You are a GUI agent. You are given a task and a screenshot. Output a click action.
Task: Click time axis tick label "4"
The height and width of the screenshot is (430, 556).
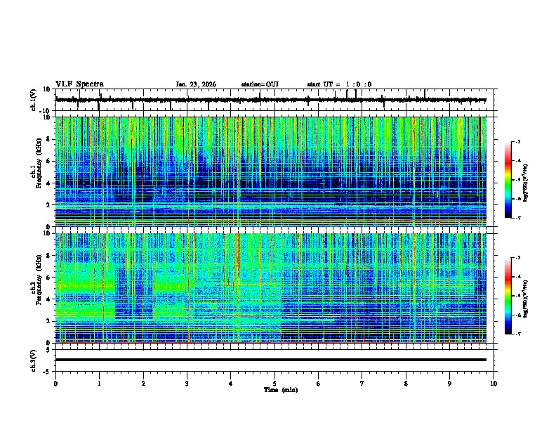[230, 384]
